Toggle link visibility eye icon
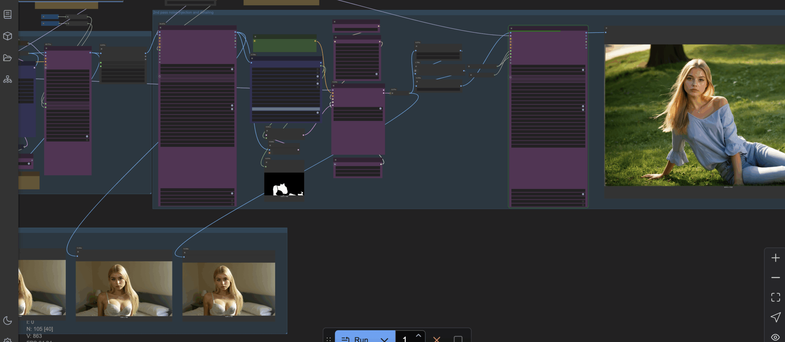This screenshot has width=785, height=342. tap(775, 337)
